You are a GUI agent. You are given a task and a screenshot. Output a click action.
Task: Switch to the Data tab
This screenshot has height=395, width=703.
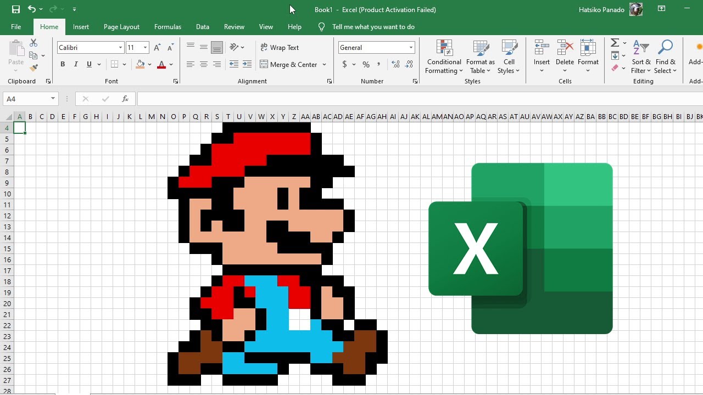pos(203,26)
